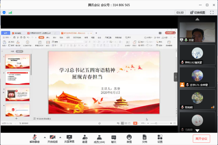Screen dimensions: 218x145
Task: Unmute microphone with 解除静音 button
Action: (35, 139)
